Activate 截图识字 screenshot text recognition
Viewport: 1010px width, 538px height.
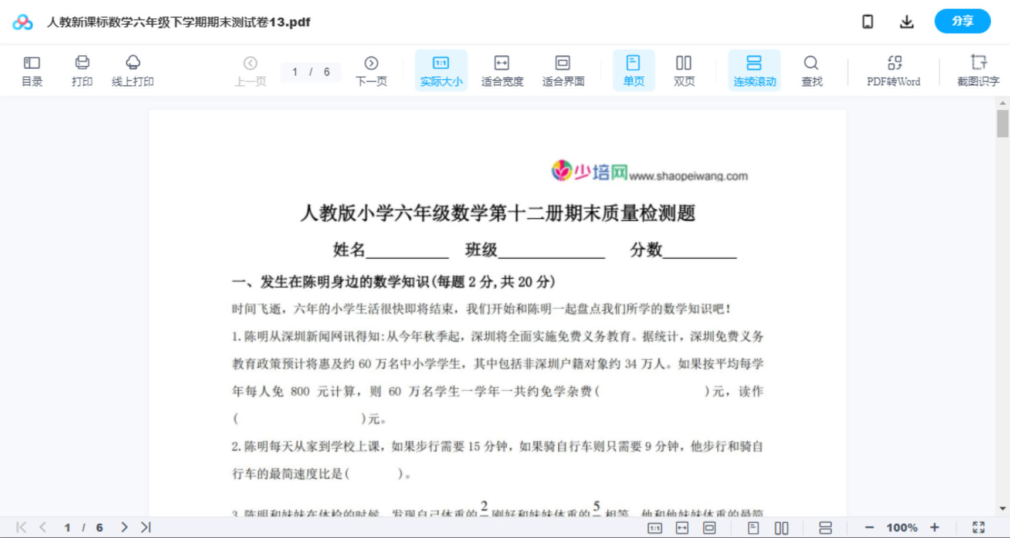(978, 70)
